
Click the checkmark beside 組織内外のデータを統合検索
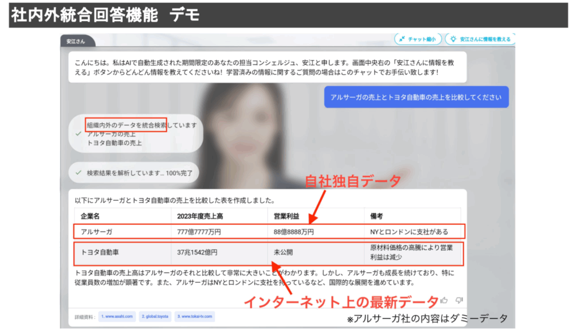[x=78, y=134]
